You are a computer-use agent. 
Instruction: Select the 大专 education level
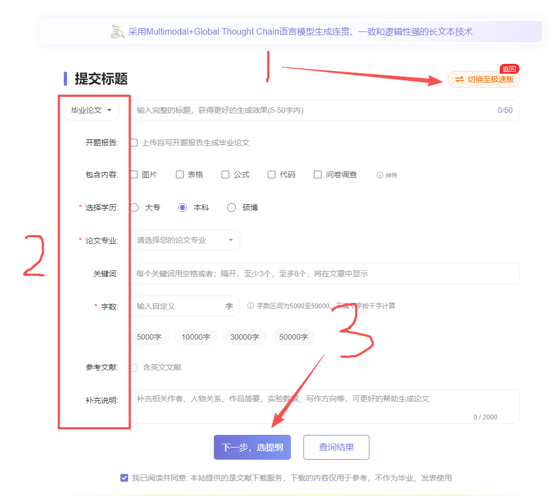(x=134, y=208)
